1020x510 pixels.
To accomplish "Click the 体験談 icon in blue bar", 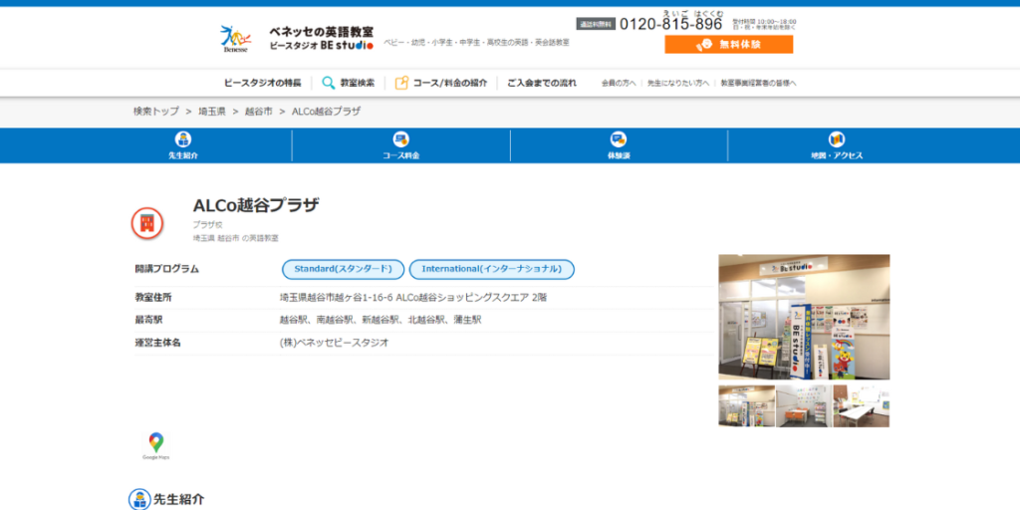I will coord(619,139).
